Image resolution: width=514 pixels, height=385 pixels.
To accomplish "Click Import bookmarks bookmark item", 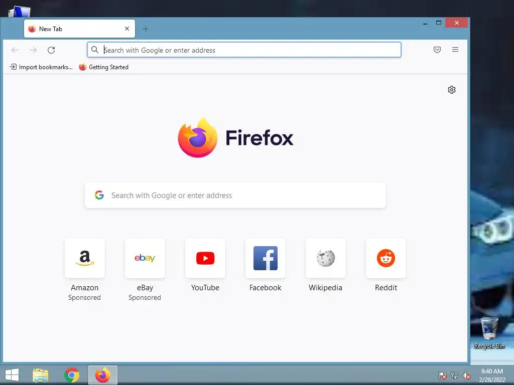I will tap(41, 67).
